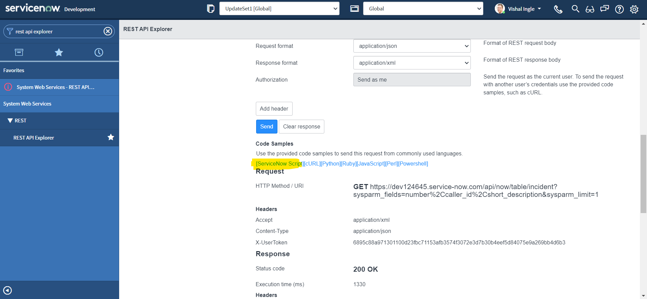Clear the navigator filter text
Image resolution: width=647 pixels, height=299 pixels.
[x=108, y=31]
